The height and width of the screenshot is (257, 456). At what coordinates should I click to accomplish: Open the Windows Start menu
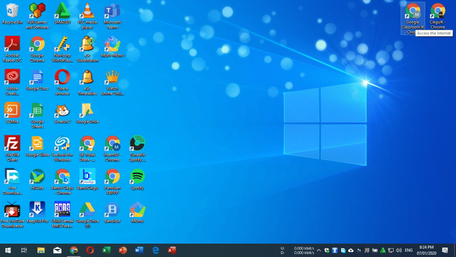coord(8,250)
